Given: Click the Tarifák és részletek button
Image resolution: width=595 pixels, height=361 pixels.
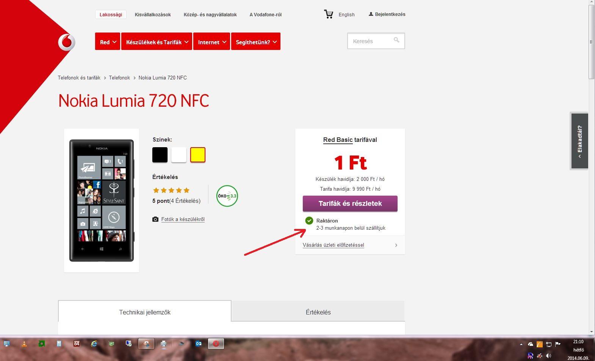Looking at the screenshot, I should 350,204.
